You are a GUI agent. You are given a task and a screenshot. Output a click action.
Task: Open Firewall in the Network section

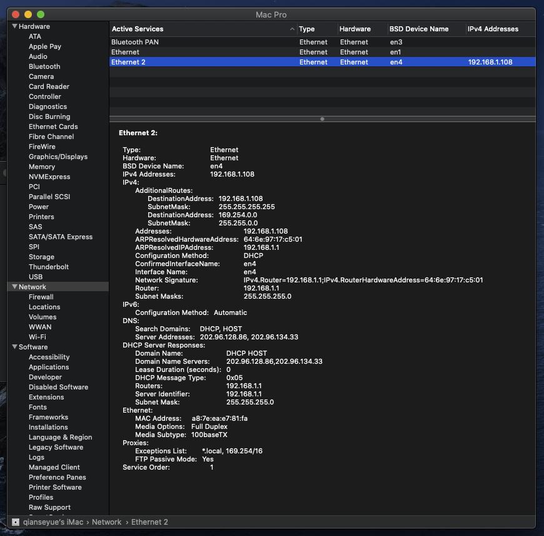tap(41, 297)
